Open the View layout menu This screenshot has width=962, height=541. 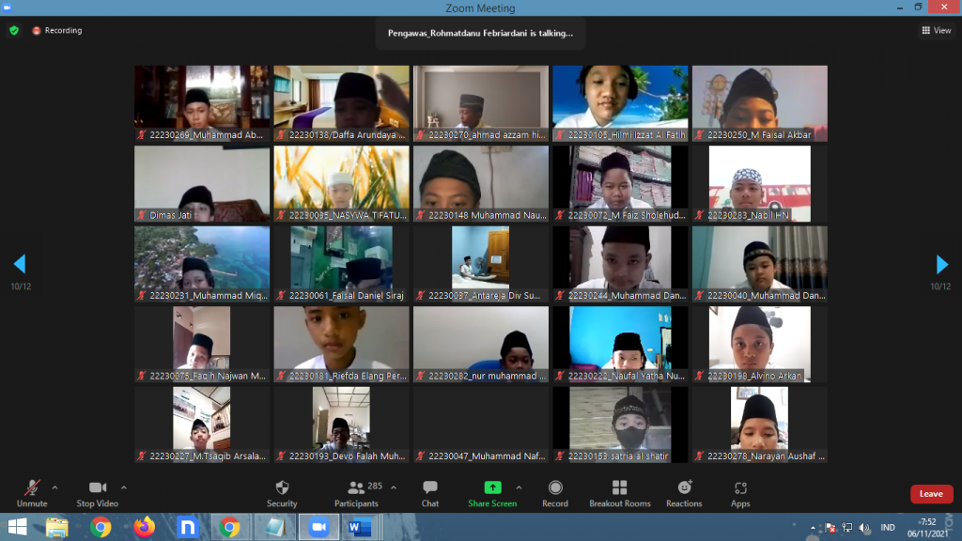tap(936, 30)
